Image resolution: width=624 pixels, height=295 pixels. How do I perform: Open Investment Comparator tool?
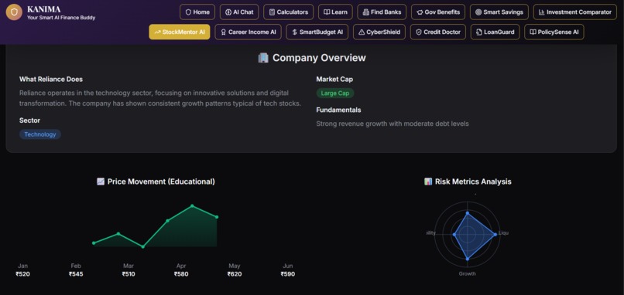(575, 12)
